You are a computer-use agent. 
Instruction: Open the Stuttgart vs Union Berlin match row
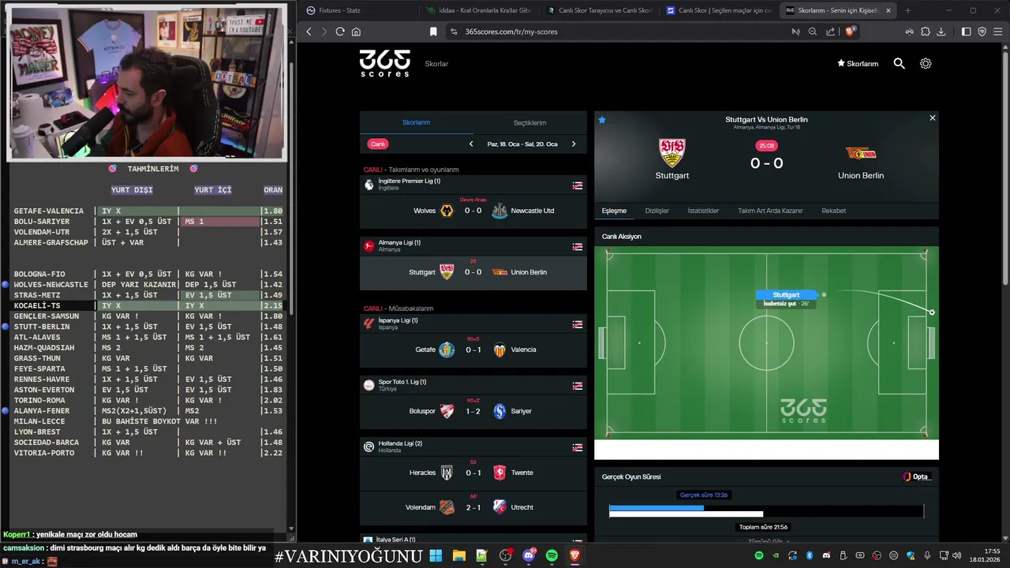tap(473, 272)
